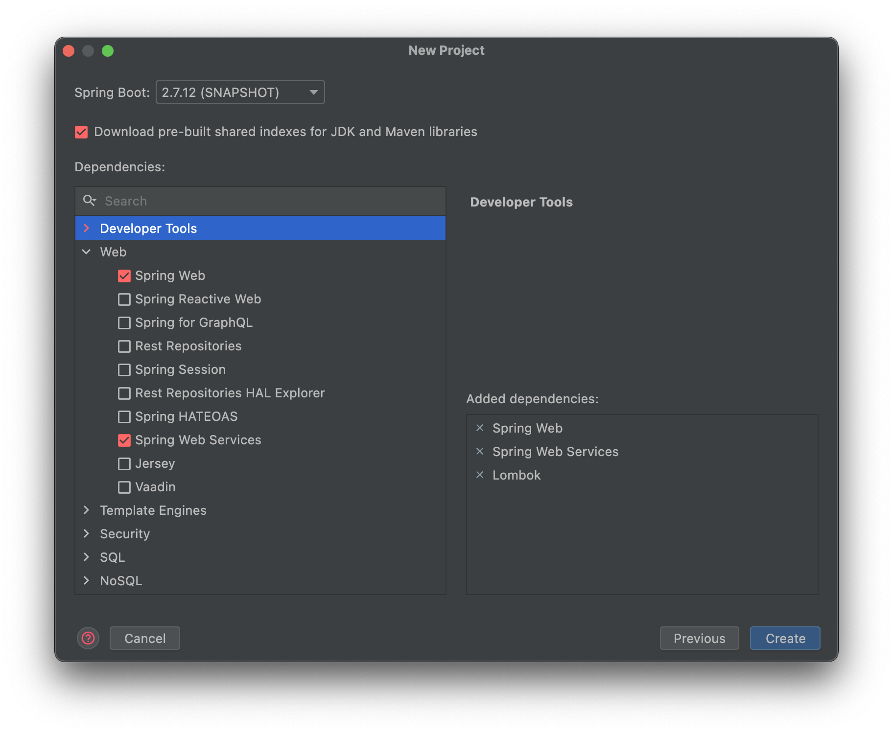
Task: Enable the Rest Repositories checkbox
Action: coord(124,346)
